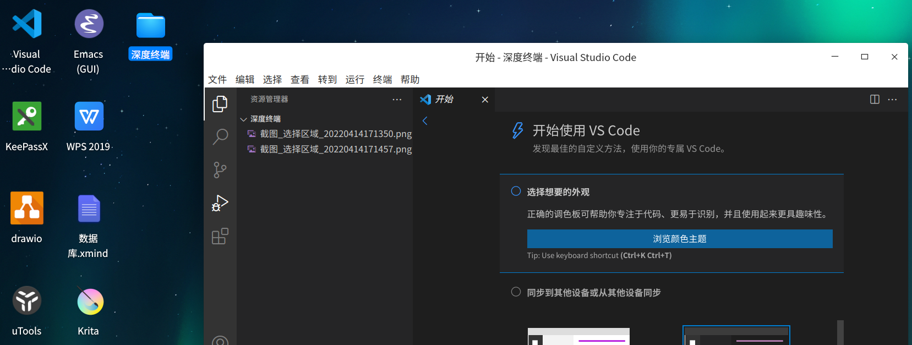Select the KeePassX desktop icon
912x345 pixels.
click(27, 116)
